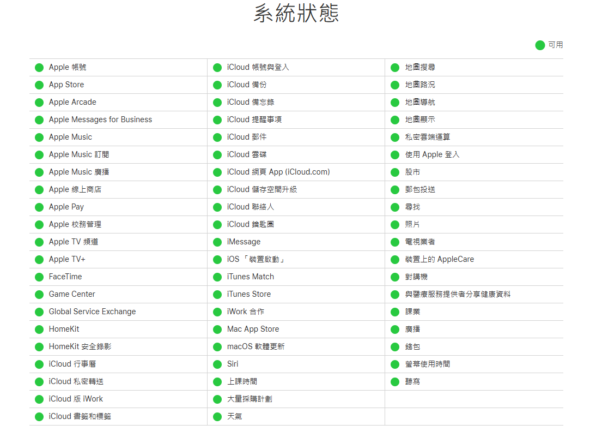The height and width of the screenshot is (431, 596).
Task: Click the 螢幕使用時間 label
Action: (428, 364)
